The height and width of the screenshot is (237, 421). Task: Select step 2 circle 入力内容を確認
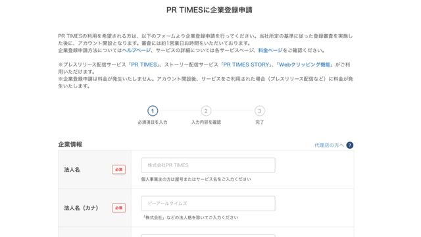click(x=206, y=111)
